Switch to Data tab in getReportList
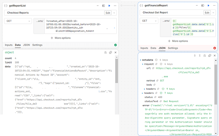This screenshot has width=219, height=136. pyautogui.click(x=18, y=45)
